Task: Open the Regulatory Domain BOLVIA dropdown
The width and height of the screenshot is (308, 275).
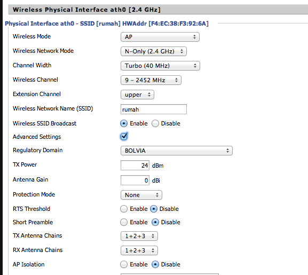Action: pyautogui.click(x=177, y=151)
